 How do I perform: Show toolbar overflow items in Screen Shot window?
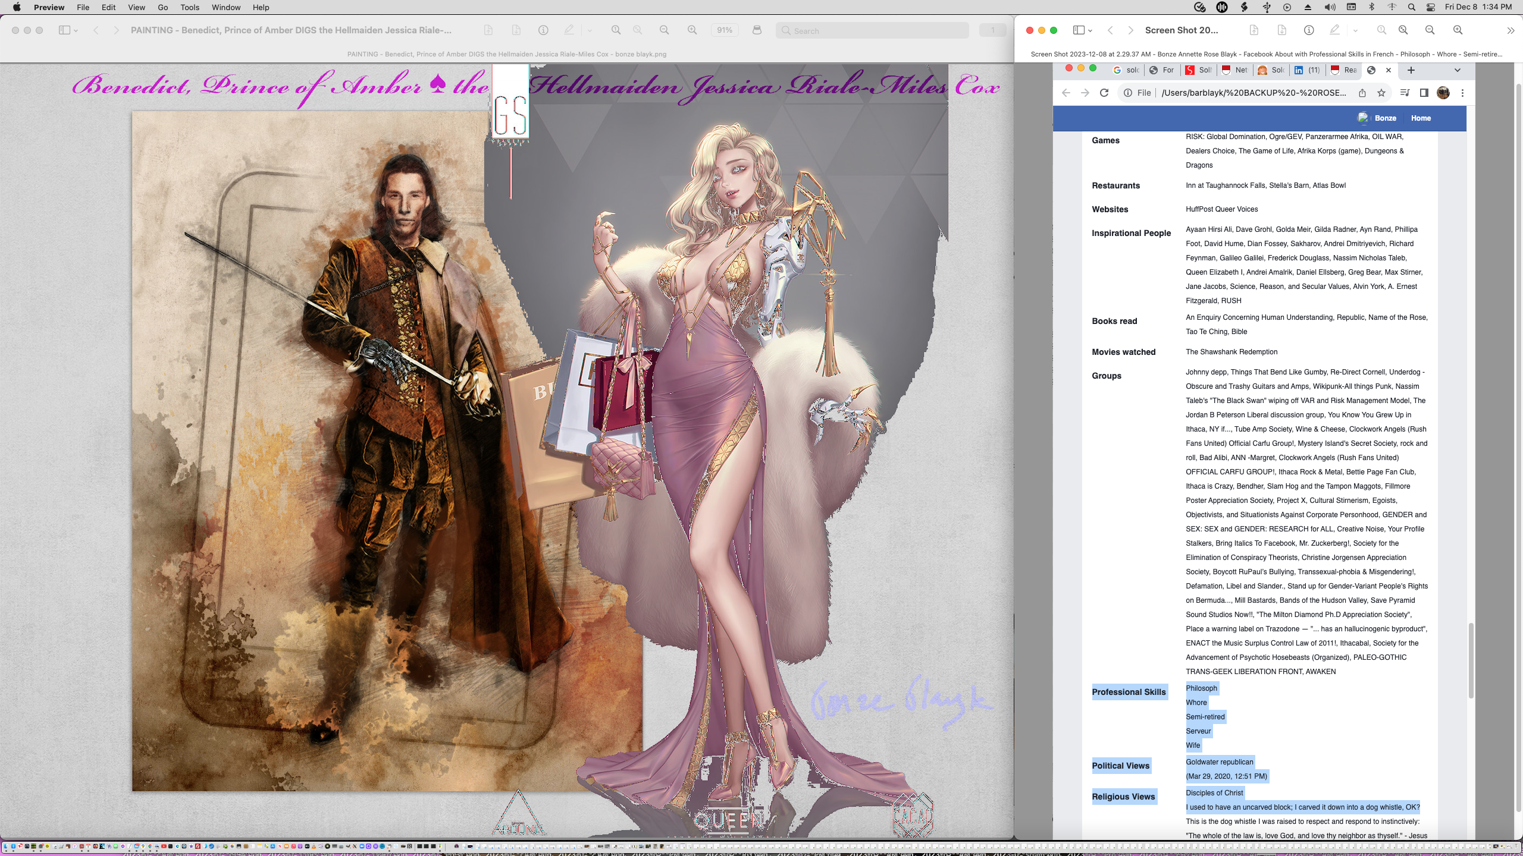(1511, 31)
